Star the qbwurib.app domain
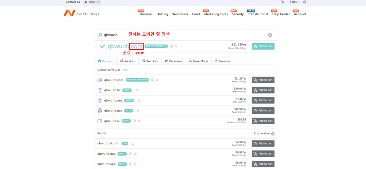366x169 pixels. (x=135, y=164)
